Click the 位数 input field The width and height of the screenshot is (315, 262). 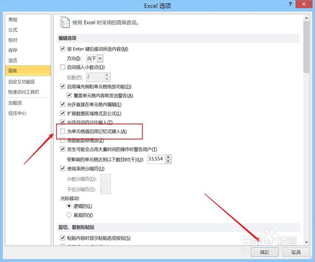coord(95,77)
